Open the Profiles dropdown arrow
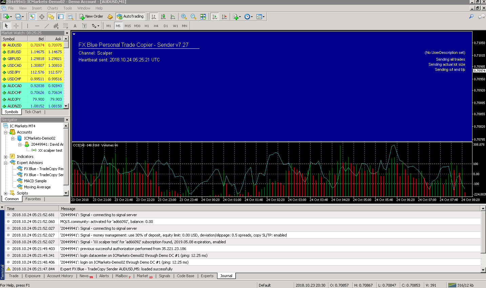 point(23,17)
